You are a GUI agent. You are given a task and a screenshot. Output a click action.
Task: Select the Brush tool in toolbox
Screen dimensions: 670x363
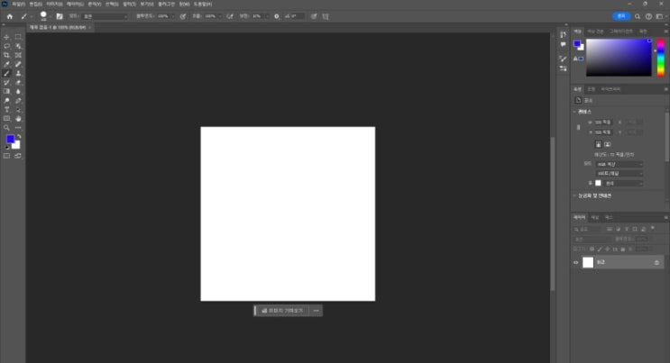coord(6,74)
